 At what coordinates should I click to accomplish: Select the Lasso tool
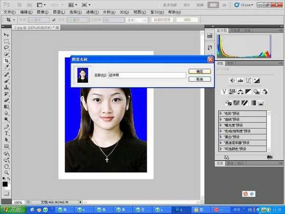pyautogui.click(x=7, y=48)
